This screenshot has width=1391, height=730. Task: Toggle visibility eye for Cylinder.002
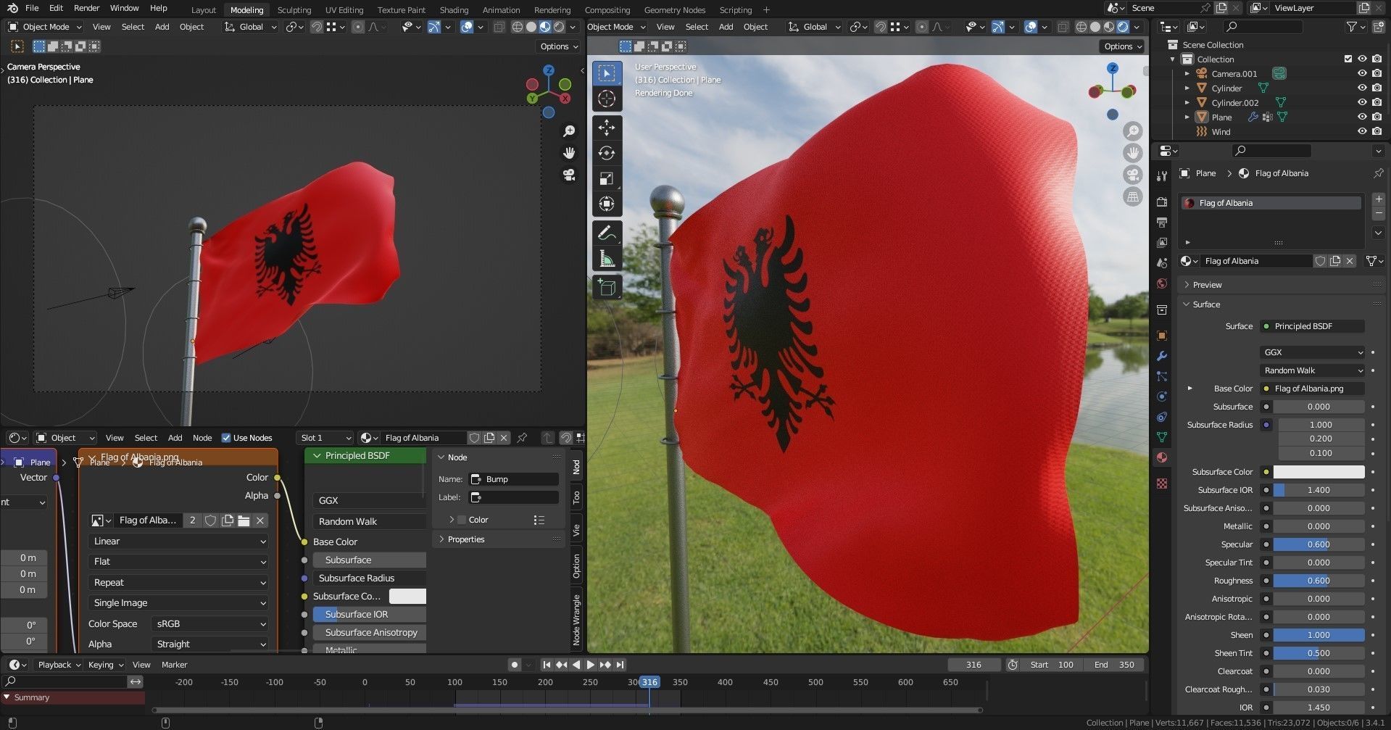[x=1362, y=102]
